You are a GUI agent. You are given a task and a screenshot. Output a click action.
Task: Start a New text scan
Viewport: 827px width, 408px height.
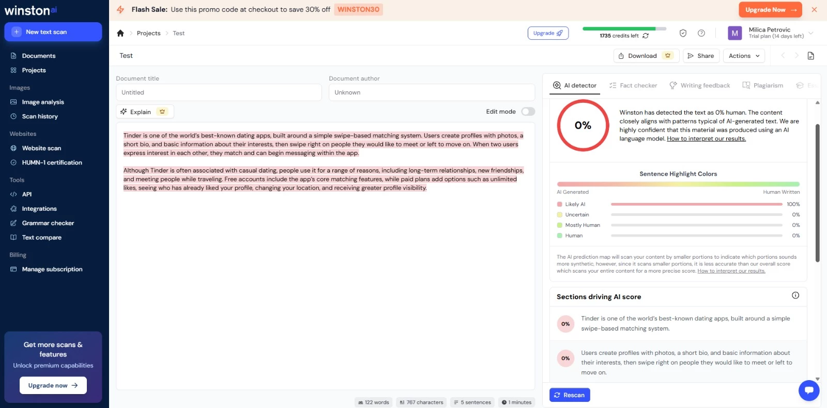(x=53, y=32)
